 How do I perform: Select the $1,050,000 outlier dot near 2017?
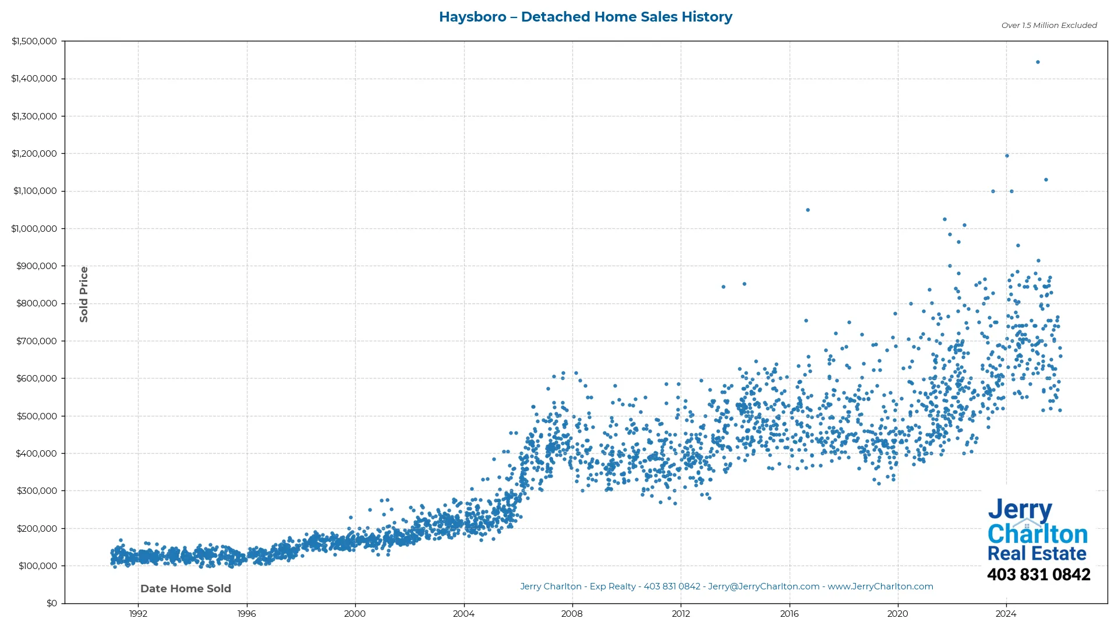[808, 210]
